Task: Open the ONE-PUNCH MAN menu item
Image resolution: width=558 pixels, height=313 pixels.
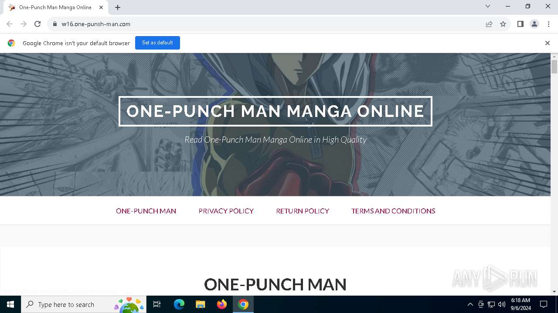Action: 146,211
